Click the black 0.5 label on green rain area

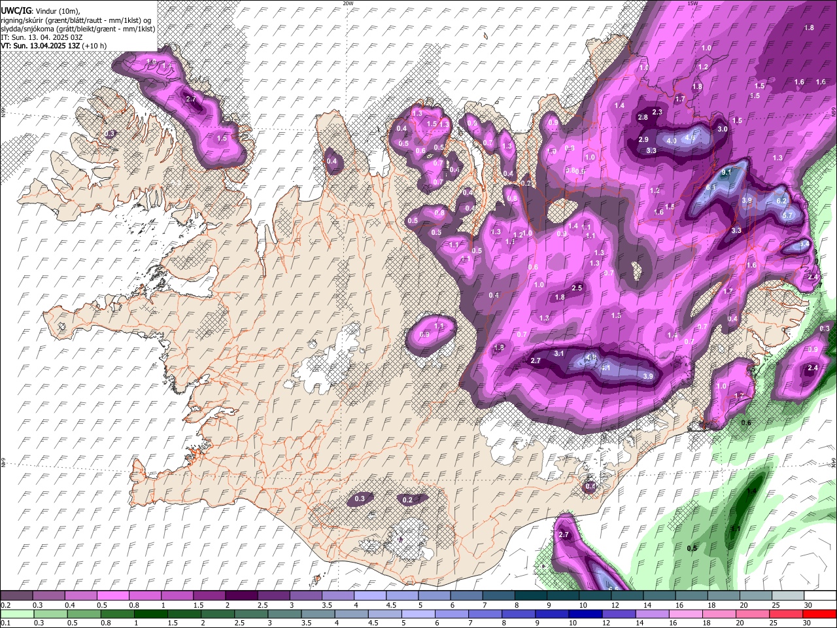[x=692, y=548]
